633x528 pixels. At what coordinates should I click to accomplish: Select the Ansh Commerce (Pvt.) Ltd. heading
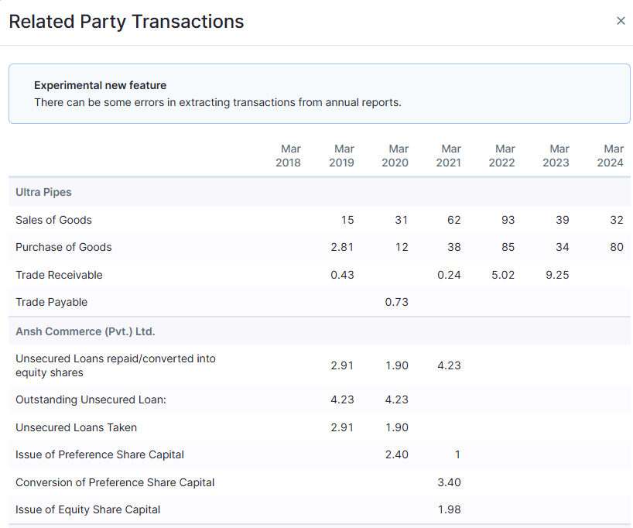pos(85,331)
